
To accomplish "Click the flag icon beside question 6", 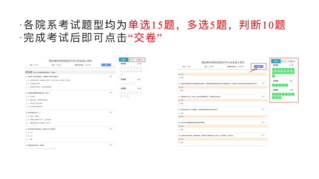I will [x=263, y=83].
